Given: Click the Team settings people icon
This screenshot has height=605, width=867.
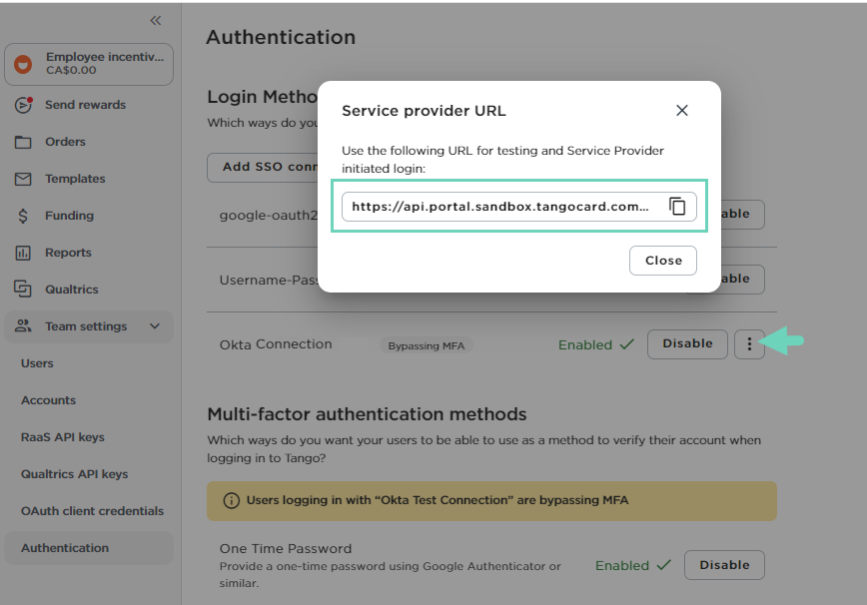Looking at the screenshot, I should [x=21, y=326].
